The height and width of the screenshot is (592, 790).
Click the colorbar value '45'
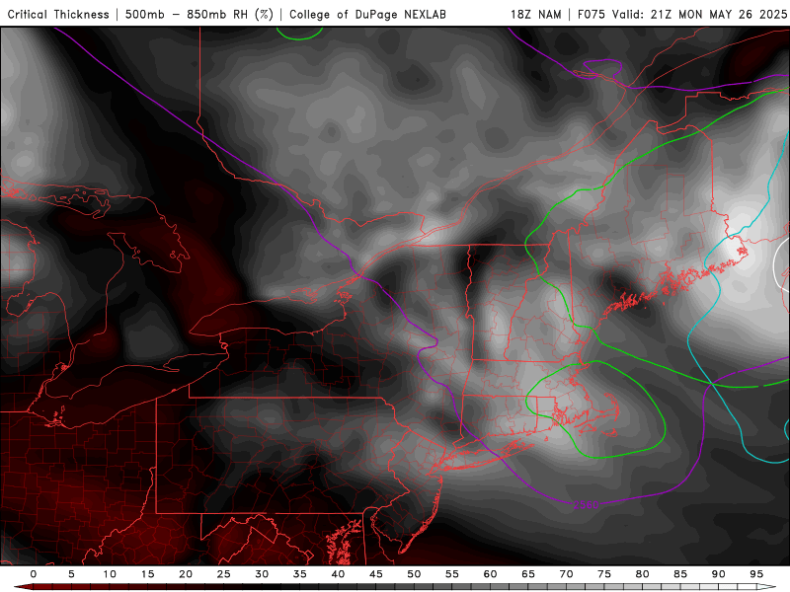[376, 574]
